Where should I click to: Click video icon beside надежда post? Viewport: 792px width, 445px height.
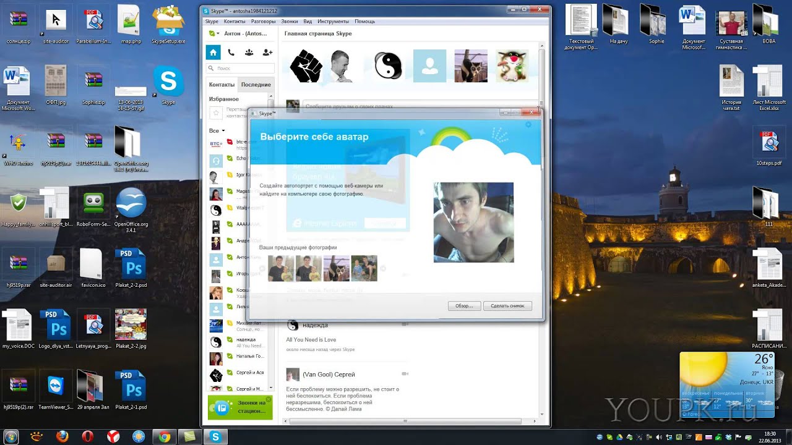(x=405, y=324)
